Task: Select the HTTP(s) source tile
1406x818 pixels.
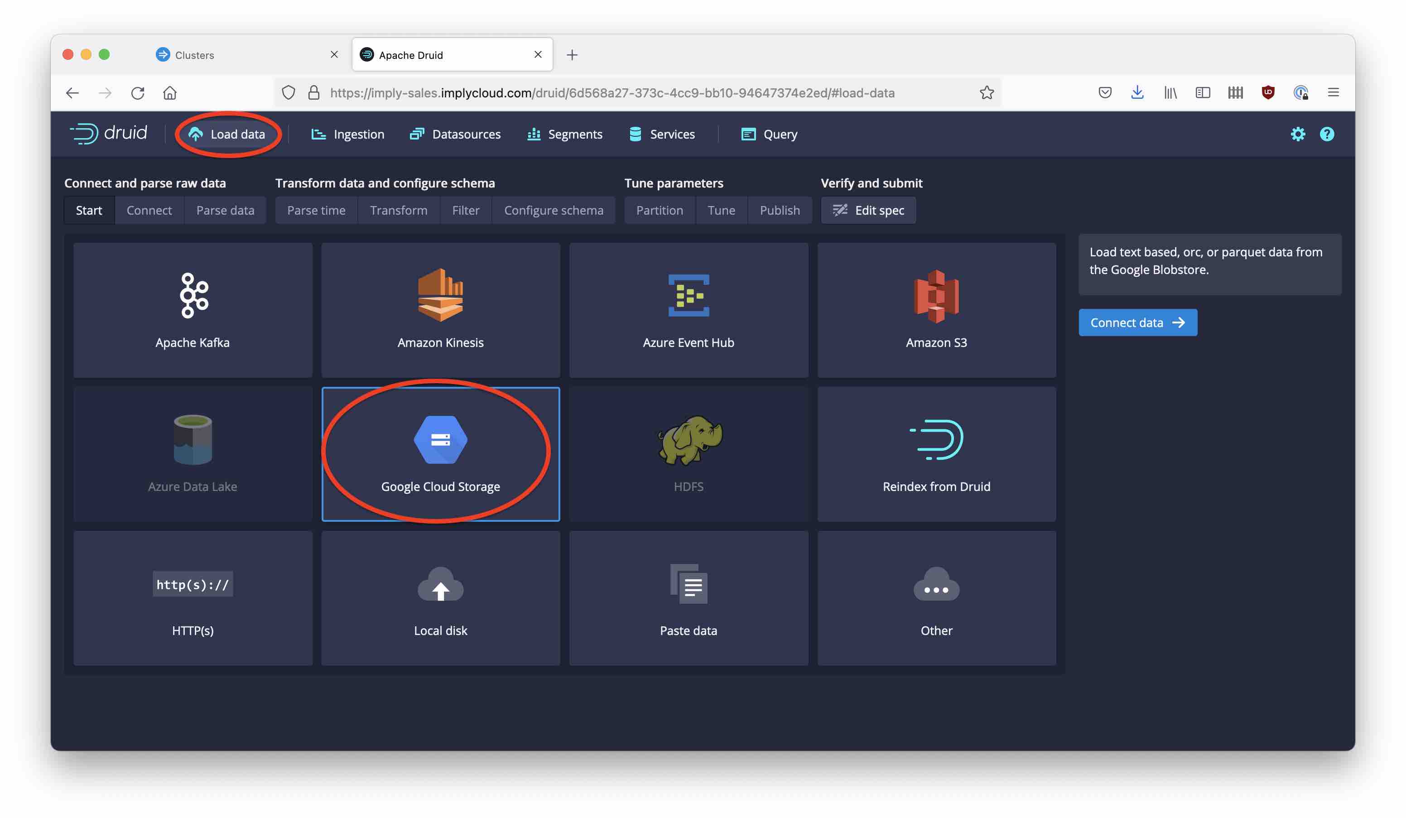Action: (193, 598)
